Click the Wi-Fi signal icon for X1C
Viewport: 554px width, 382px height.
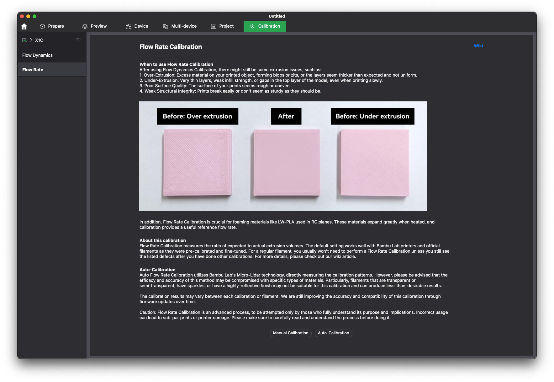(78, 40)
